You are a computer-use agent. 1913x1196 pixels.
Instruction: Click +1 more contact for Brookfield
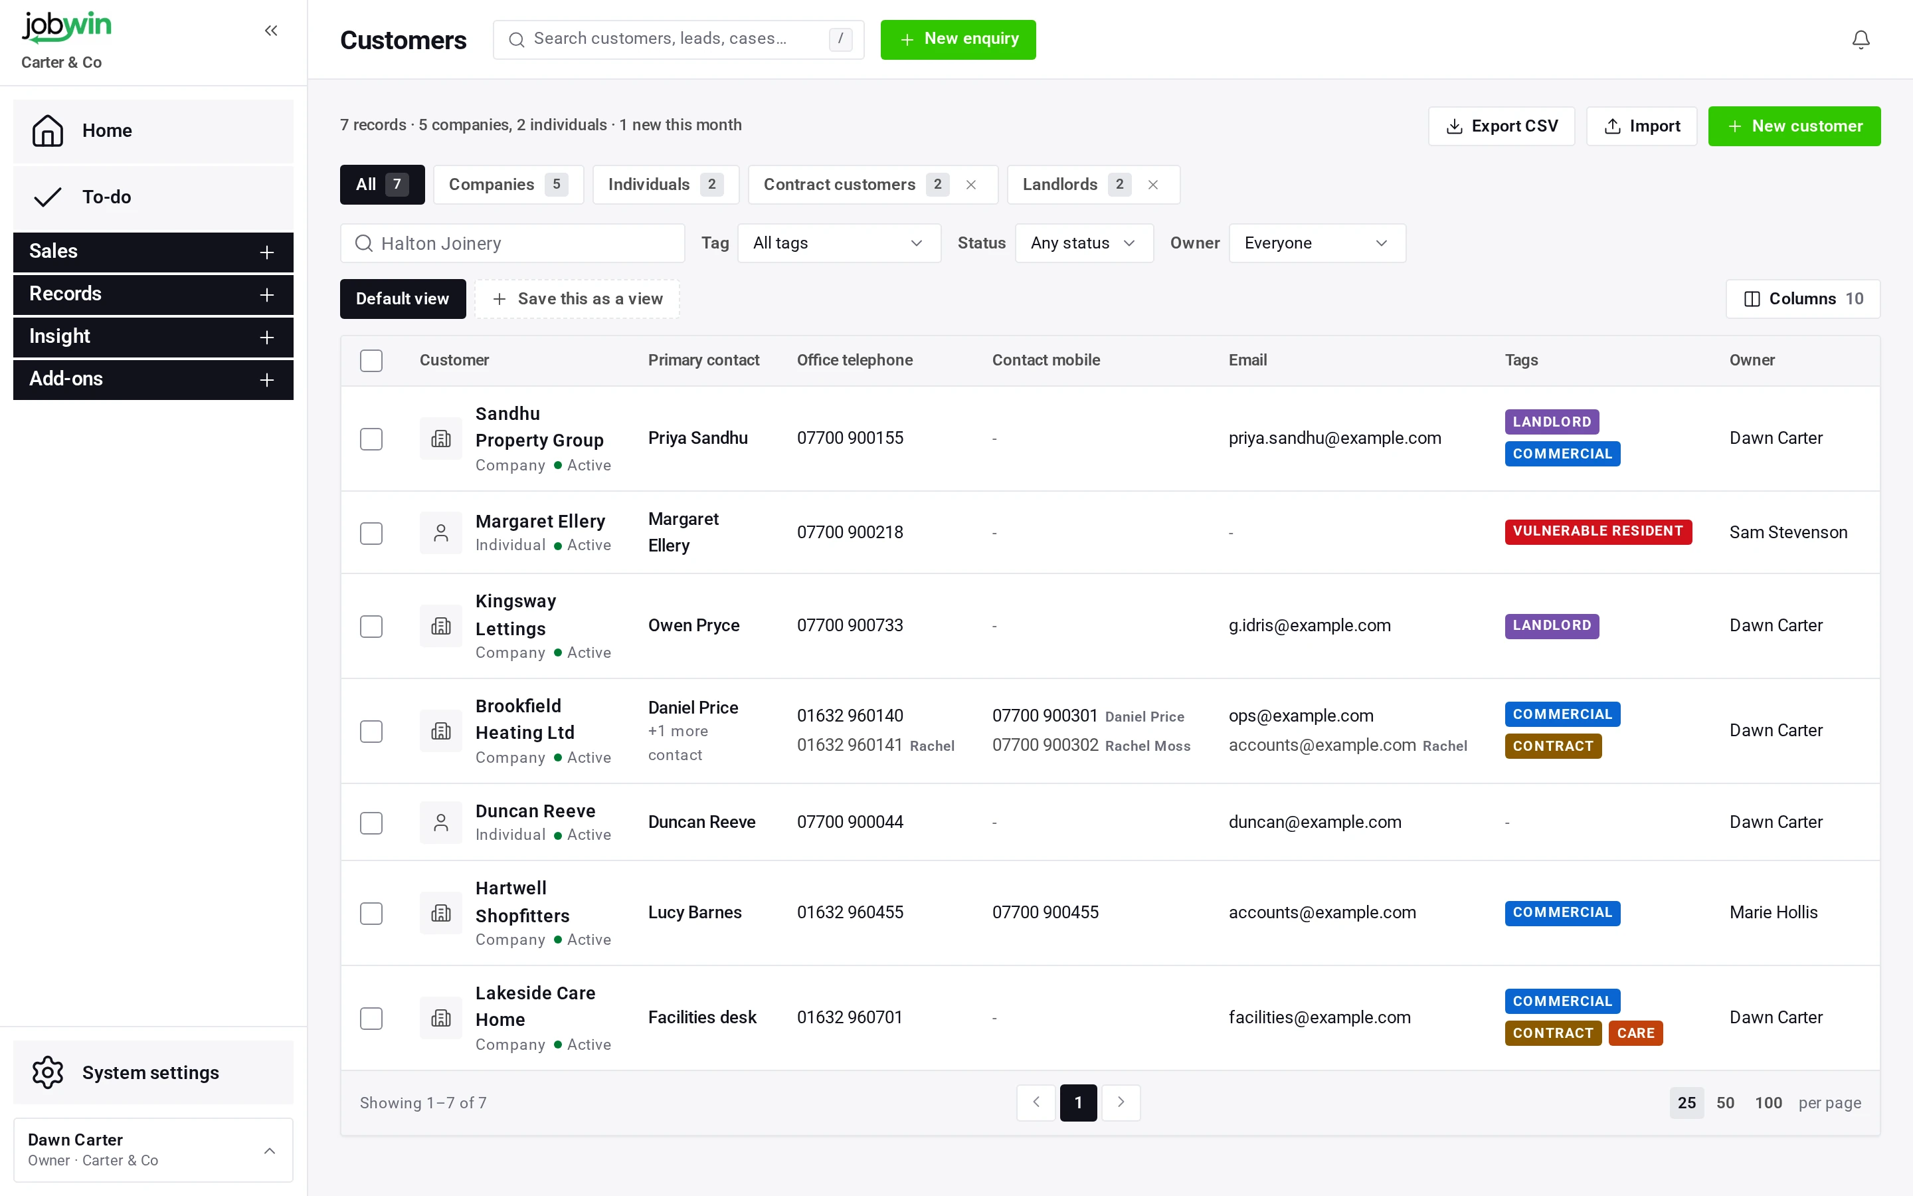678,744
